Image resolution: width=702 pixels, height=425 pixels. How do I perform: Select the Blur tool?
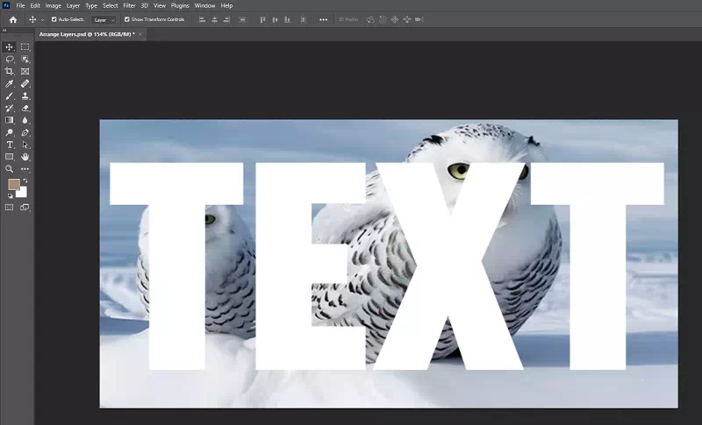tap(25, 120)
